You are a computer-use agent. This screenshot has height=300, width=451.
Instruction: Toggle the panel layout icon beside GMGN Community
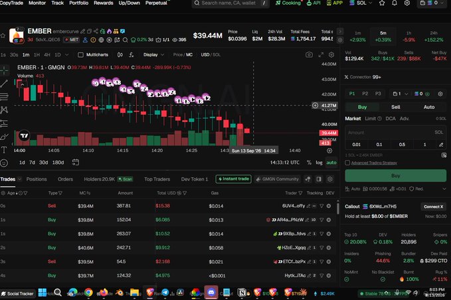pyautogui.click(x=319, y=179)
